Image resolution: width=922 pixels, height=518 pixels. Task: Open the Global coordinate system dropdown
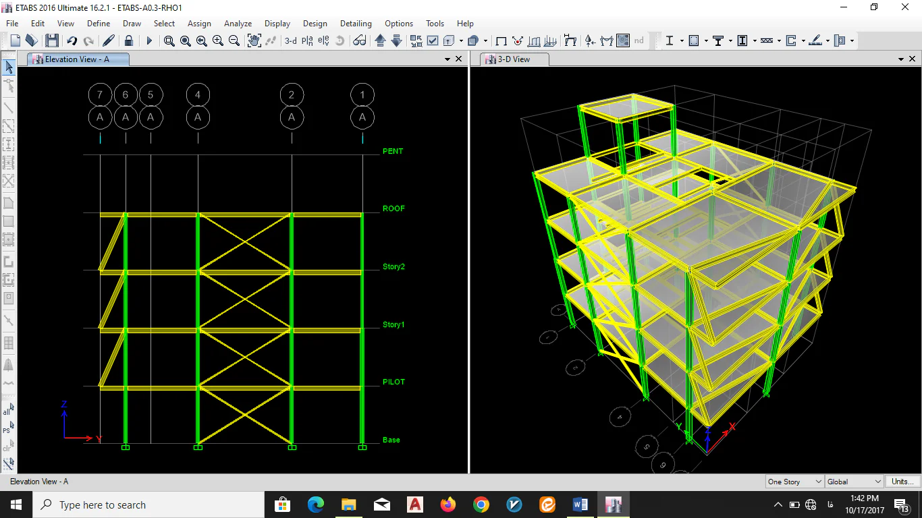854,482
